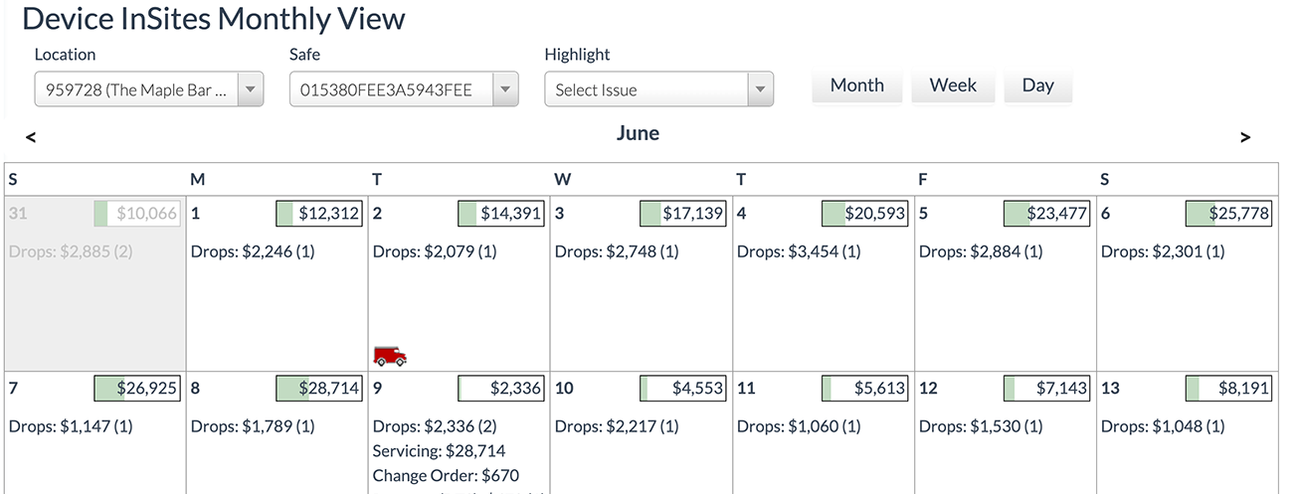Click the $25,778 balance bar on June 6

(x=1229, y=214)
